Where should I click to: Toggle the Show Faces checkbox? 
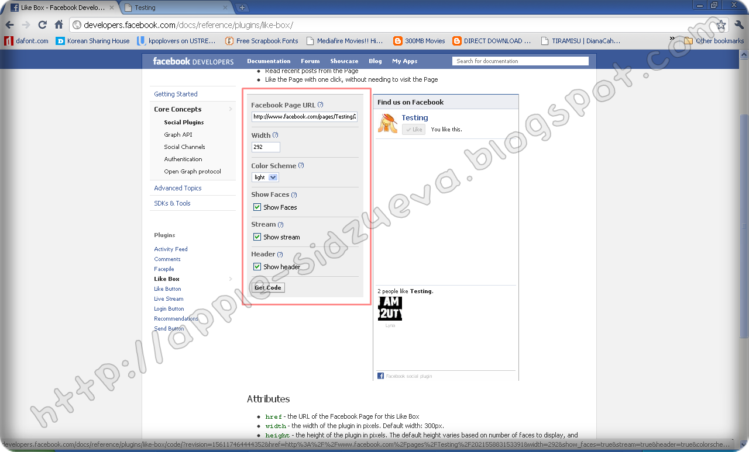(x=257, y=207)
